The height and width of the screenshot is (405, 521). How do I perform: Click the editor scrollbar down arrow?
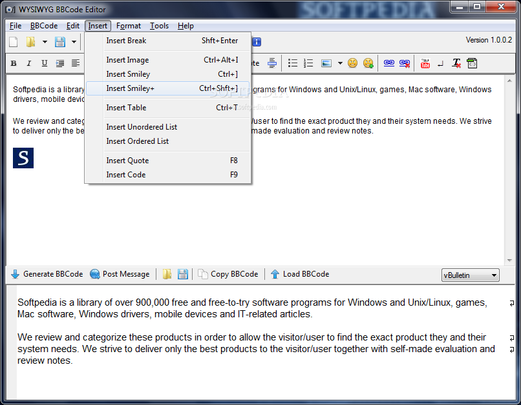pos(510,261)
